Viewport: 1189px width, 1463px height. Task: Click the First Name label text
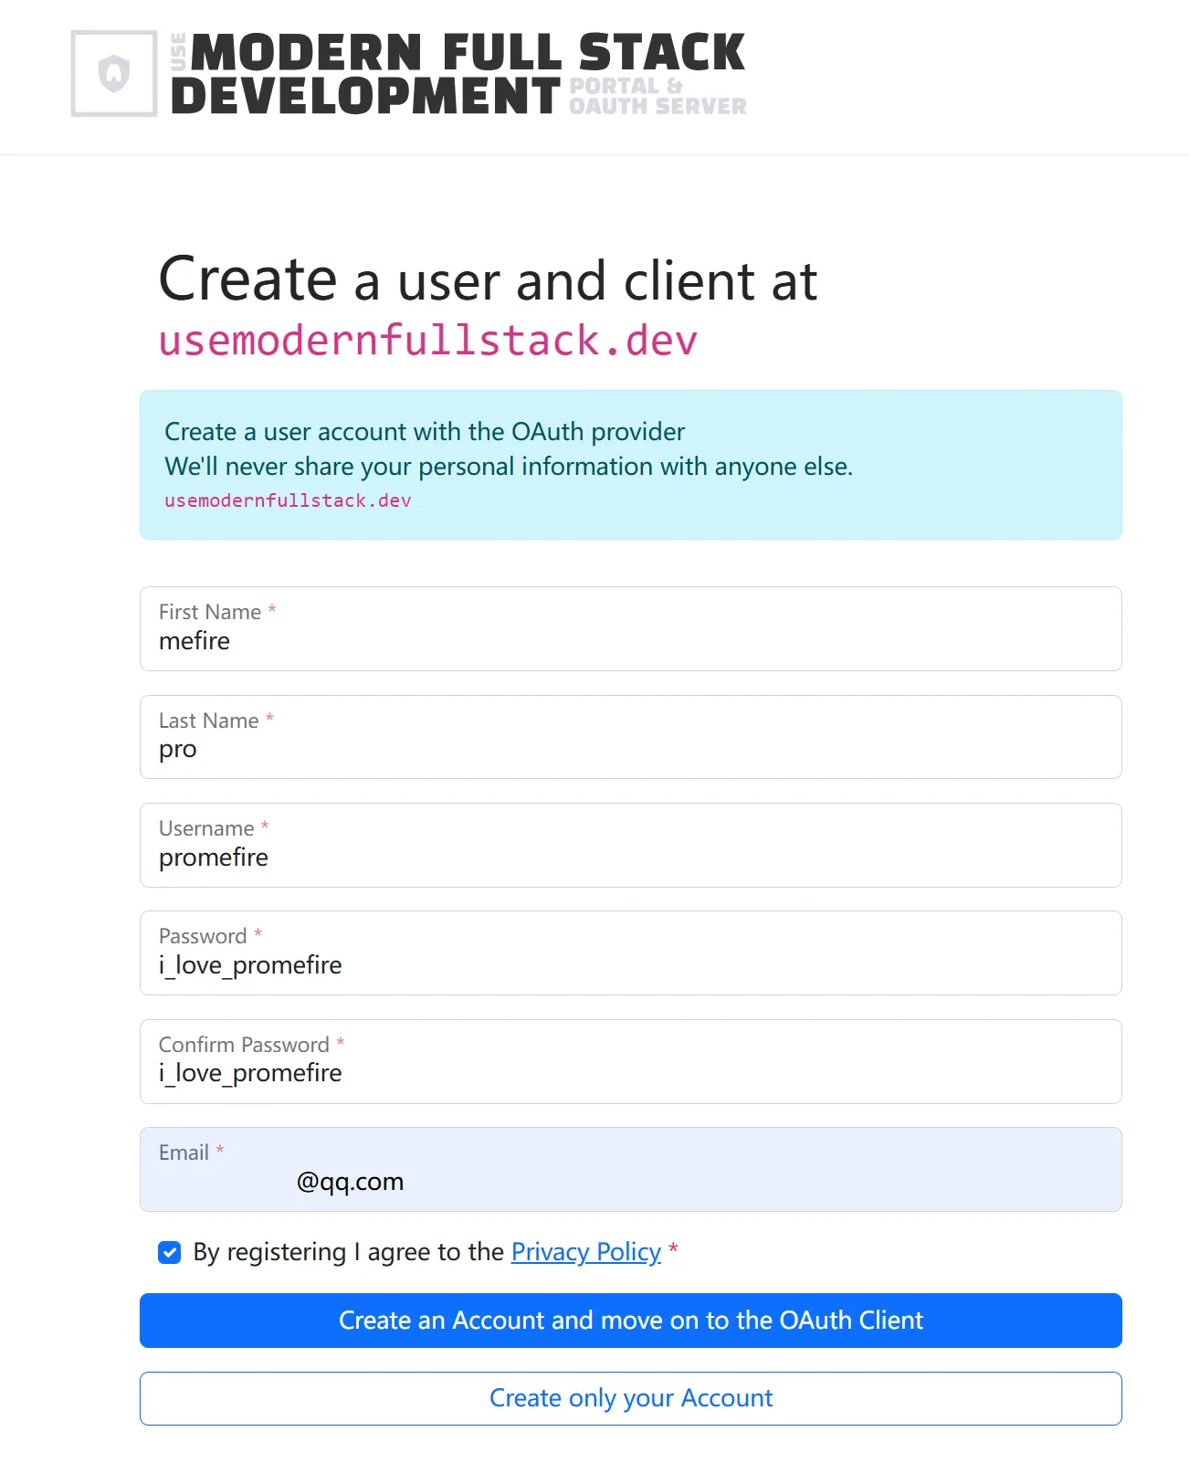[x=210, y=612]
